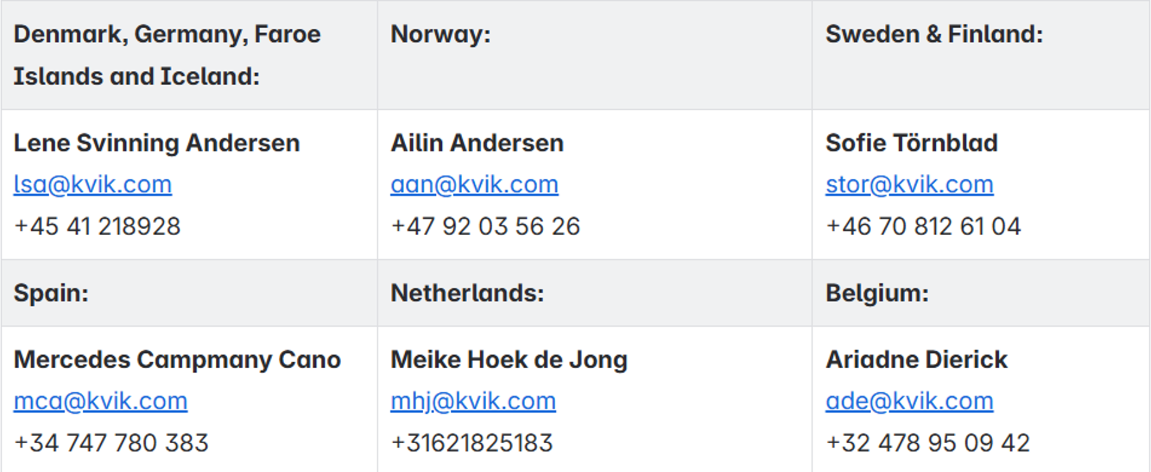Click the Norway phone number +47 92 03 56 26

[x=486, y=227]
